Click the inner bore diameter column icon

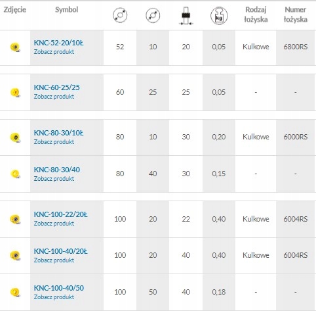click(x=153, y=15)
